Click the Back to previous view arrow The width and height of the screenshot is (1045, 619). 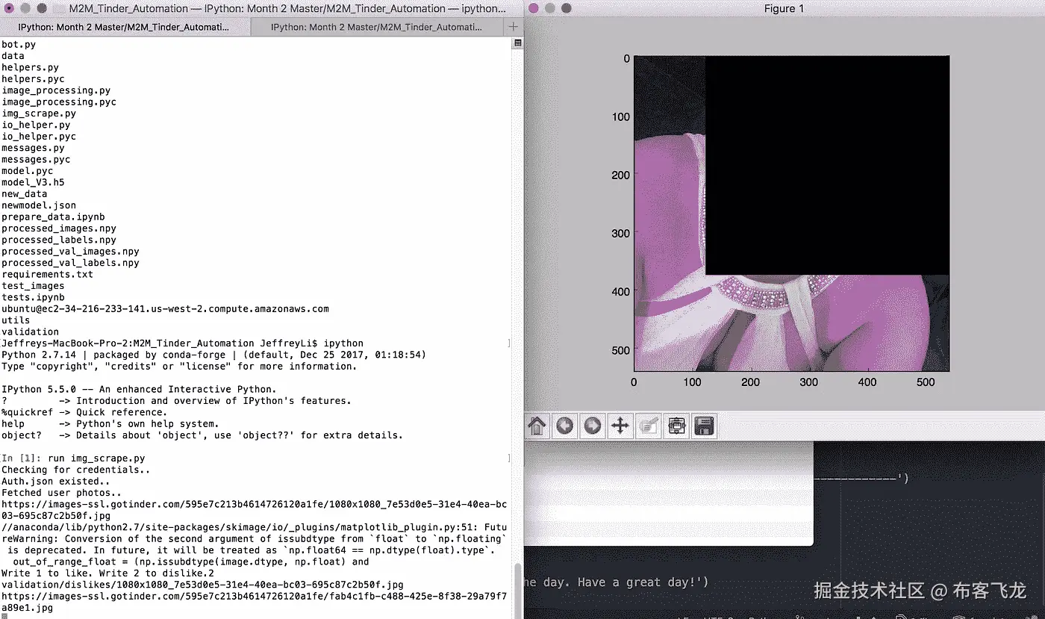click(565, 426)
